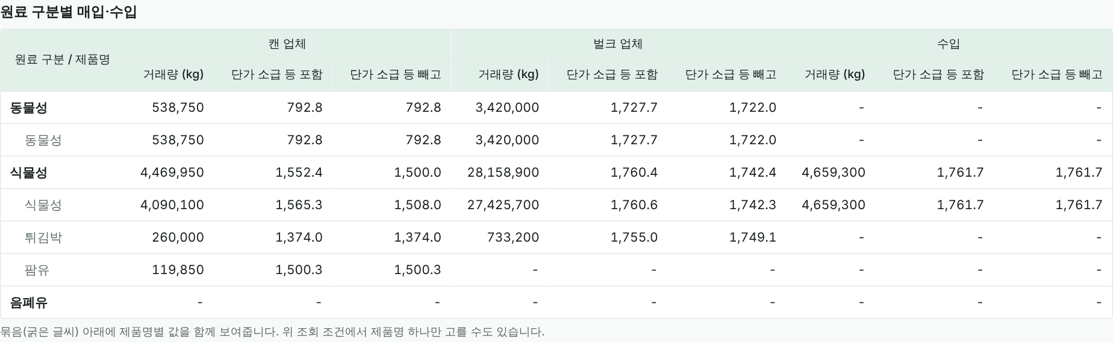Click the '수입' group header

(x=949, y=44)
